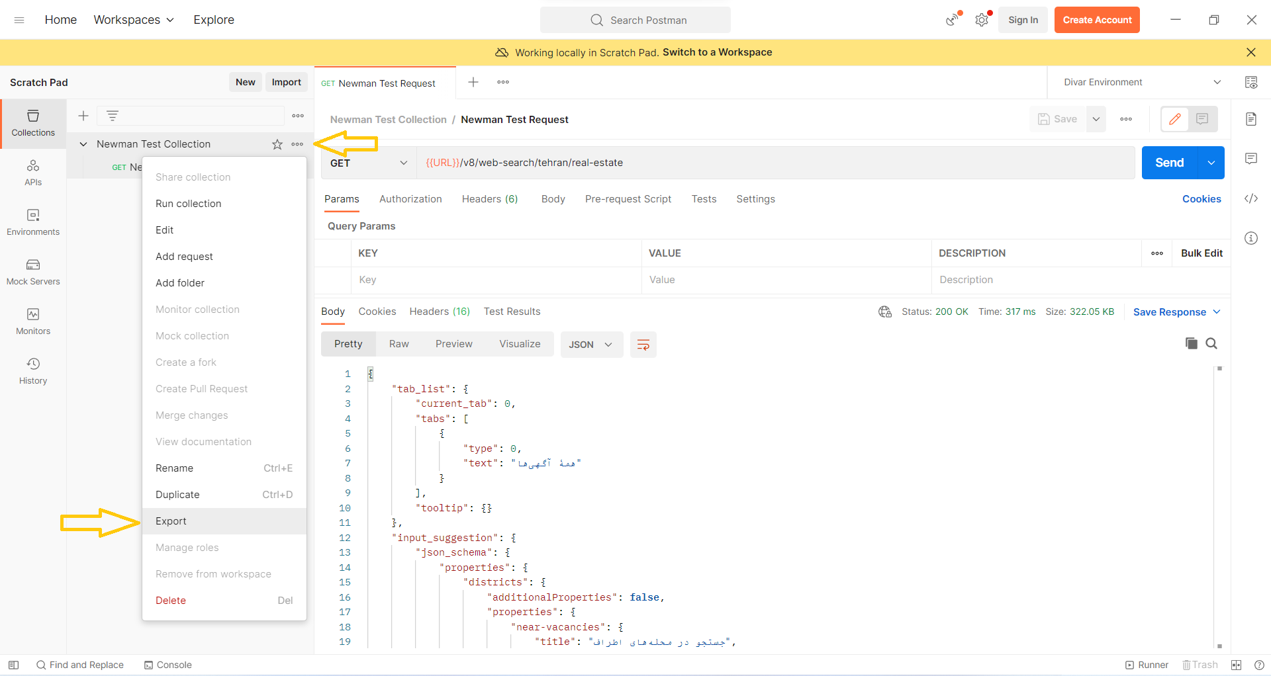
Task: Click the New button
Action: point(246,82)
